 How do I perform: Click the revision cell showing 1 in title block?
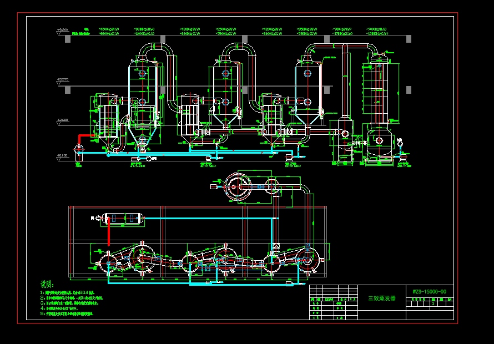pyautogui.click(x=433, y=303)
